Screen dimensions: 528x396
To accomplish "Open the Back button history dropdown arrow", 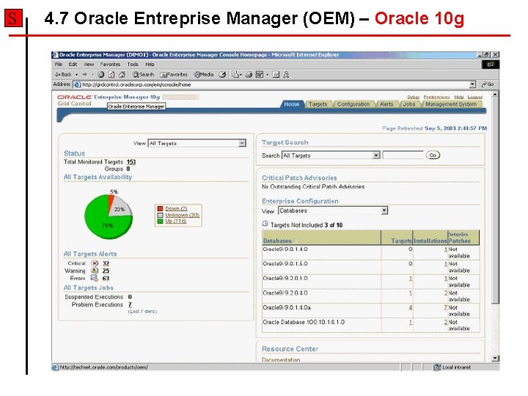I will point(77,74).
